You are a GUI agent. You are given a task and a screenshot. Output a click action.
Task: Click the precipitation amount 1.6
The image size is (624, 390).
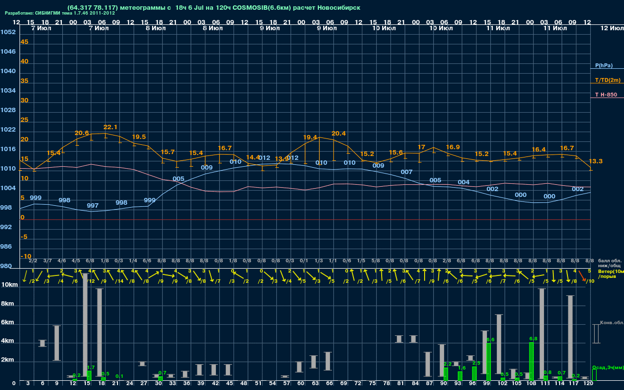pyautogui.click(x=462, y=368)
